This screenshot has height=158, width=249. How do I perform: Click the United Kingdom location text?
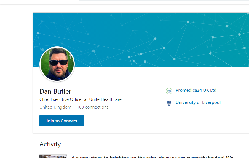click(x=55, y=107)
